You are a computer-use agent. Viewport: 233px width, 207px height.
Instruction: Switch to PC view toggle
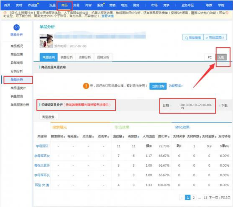pyautogui.click(x=210, y=57)
